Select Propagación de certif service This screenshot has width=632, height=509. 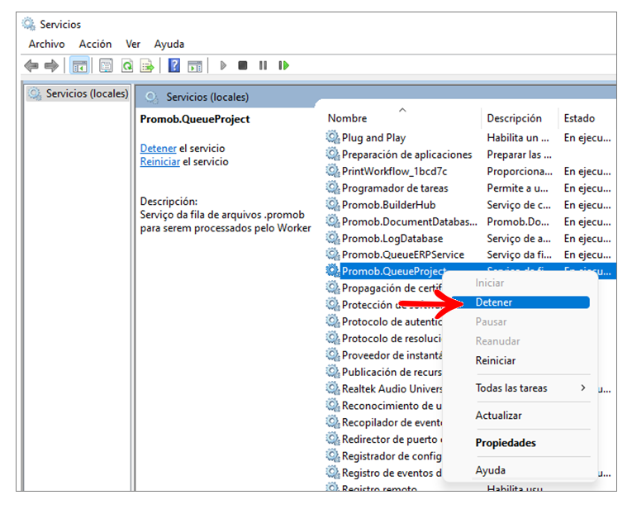click(383, 288)
